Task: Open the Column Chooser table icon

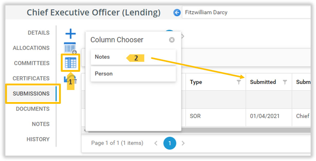Action: coord(71,63)
